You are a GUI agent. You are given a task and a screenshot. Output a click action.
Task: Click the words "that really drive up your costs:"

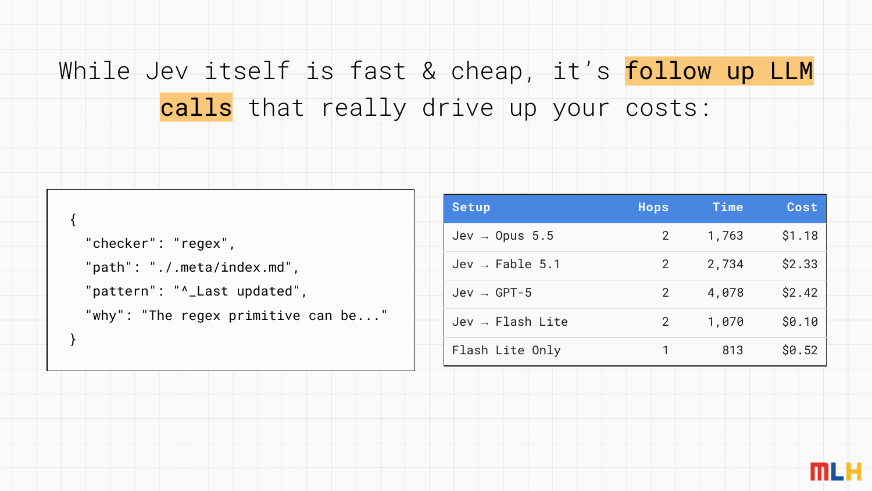tap(480, 108)
